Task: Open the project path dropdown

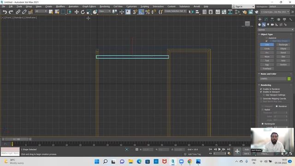Action: 275,12
